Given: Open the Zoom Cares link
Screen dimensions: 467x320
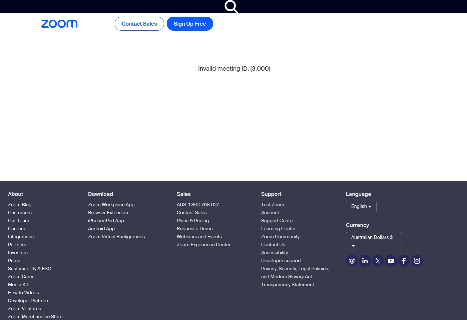Looking at the screenshot, I should tap(21, 277).
